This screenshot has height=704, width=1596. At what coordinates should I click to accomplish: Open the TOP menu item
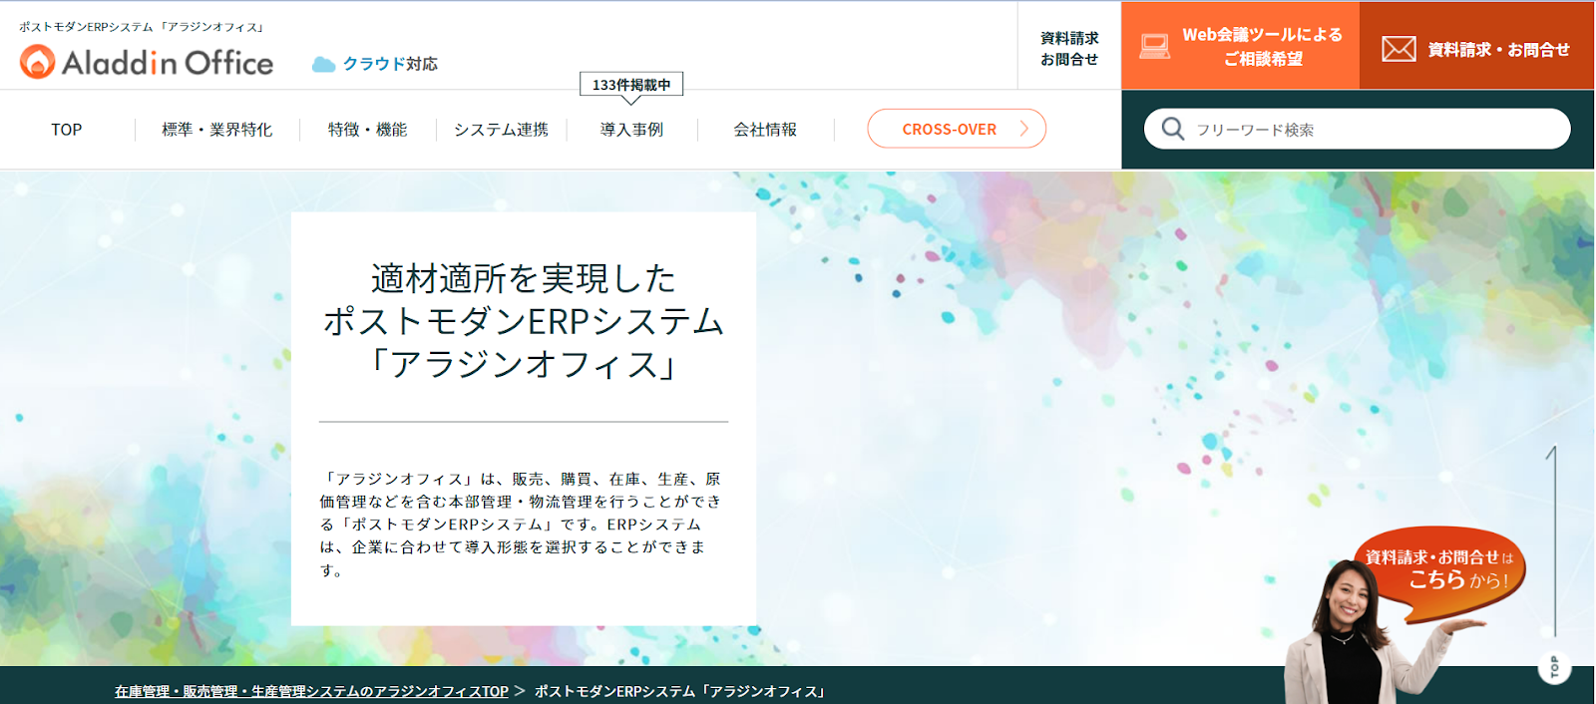pyautogui.click(x=67, y=130)
